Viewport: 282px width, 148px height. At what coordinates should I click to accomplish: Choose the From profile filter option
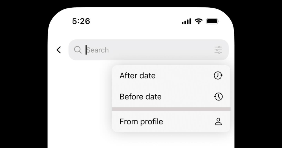(x=171, y=122)
